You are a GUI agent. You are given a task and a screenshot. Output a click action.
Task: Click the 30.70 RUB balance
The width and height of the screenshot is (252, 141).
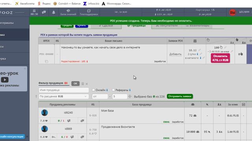pos(121,12)
